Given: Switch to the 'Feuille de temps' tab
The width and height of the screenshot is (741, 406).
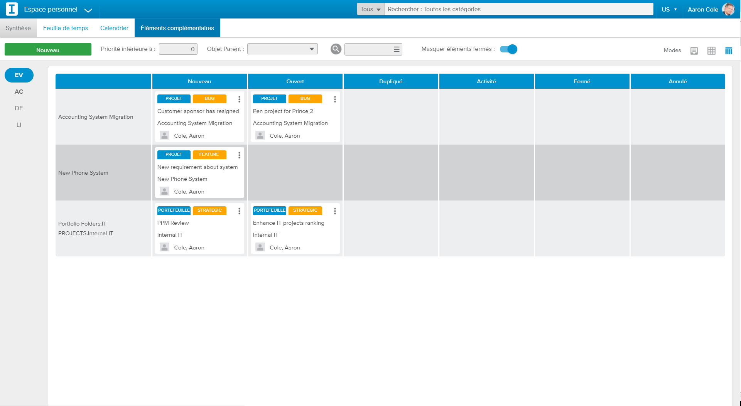Looking at the screenshot, I should click(x=66, y=28).
